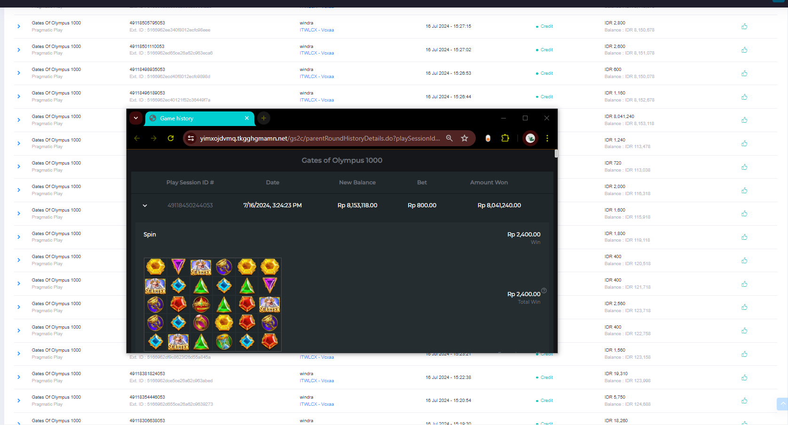This screenshot has width=788, height=425.
Task: Open ITWLCX - Vcxaa link at 15:22:38 row
Action: click(317, 381)
